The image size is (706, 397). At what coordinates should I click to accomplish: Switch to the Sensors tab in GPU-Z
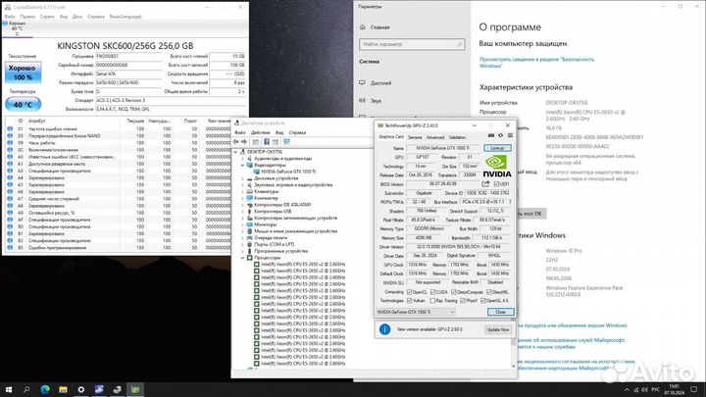(x=417, y=137)
